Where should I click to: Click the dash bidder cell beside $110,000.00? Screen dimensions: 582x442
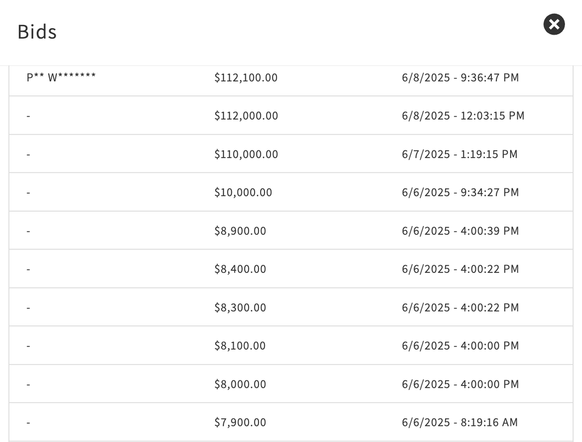(29, 155)
